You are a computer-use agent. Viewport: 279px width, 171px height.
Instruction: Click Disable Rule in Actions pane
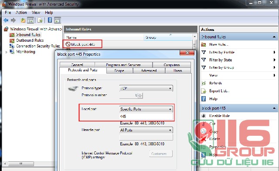point(220,116)
